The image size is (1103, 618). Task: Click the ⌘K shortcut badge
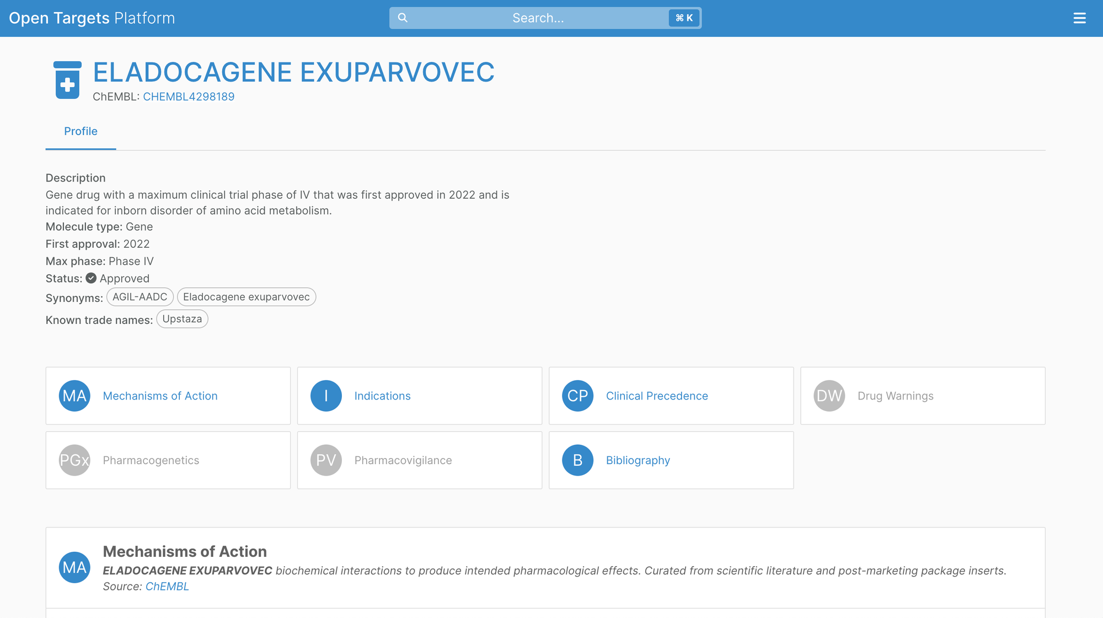[684, 18]
